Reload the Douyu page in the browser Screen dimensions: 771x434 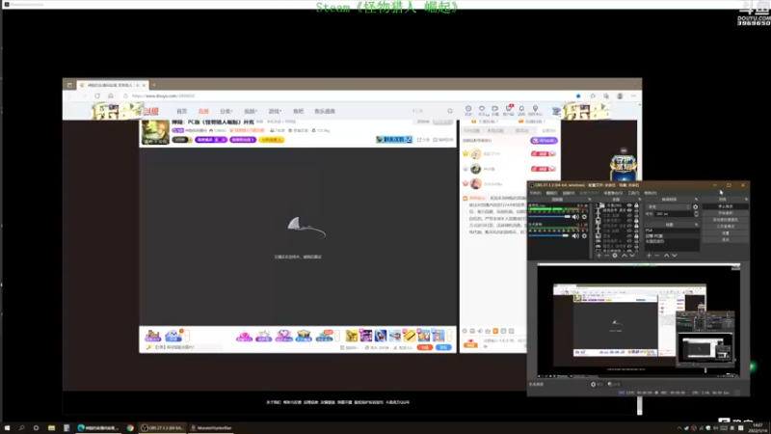(97, 95)
